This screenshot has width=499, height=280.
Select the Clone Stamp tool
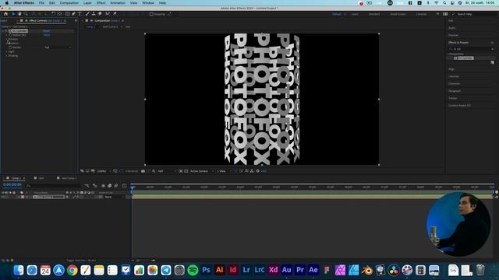pos(94,14)
